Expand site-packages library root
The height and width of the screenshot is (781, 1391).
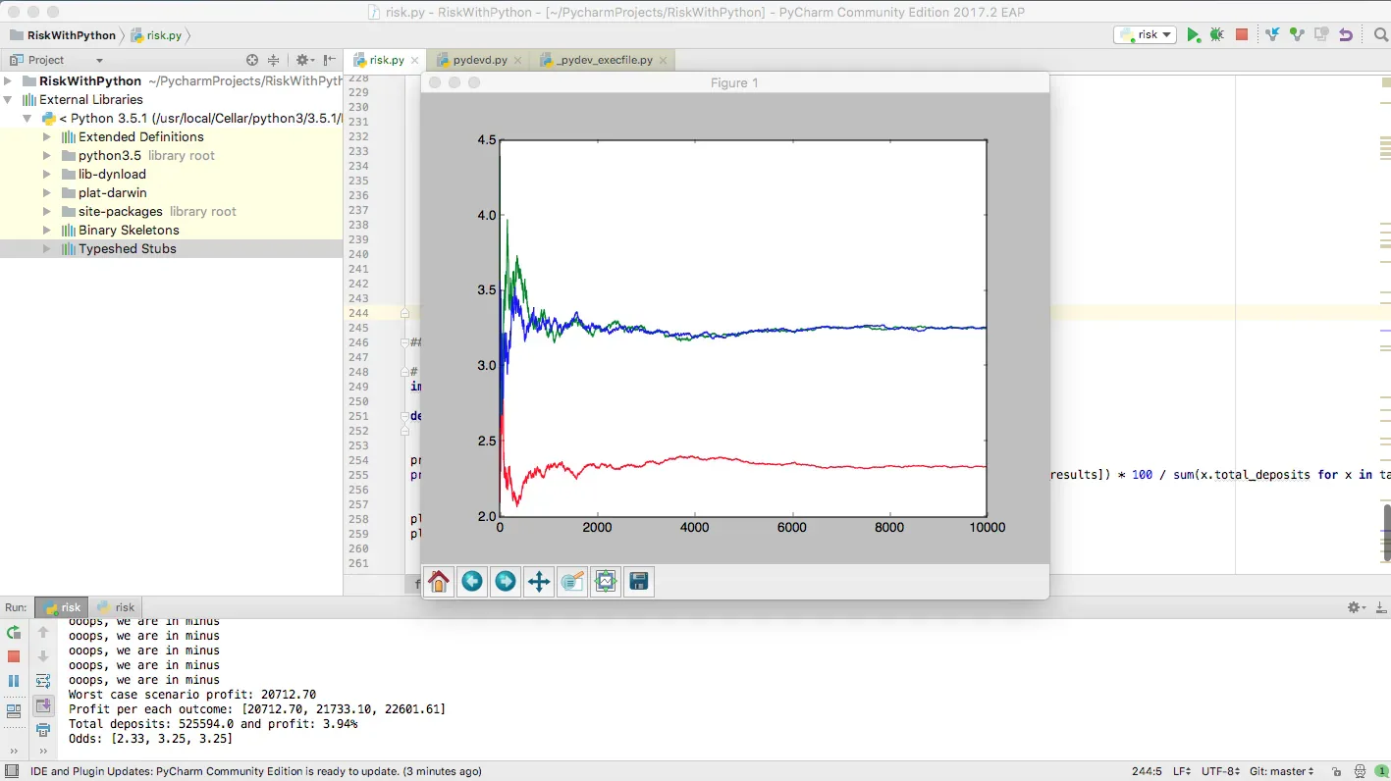point(47,211)
